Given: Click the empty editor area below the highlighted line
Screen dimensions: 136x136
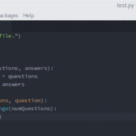Looking at the screenshot, I should [x=68, y=129].
